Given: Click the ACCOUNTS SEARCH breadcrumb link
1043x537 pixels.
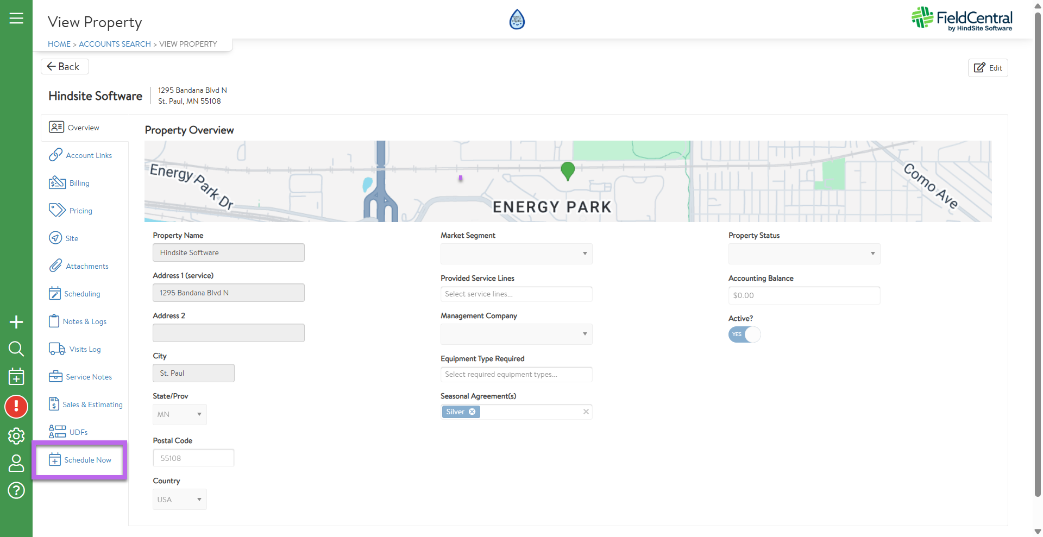Looking at the screenshot, I should pyautogui.click(x=115, y=44).
